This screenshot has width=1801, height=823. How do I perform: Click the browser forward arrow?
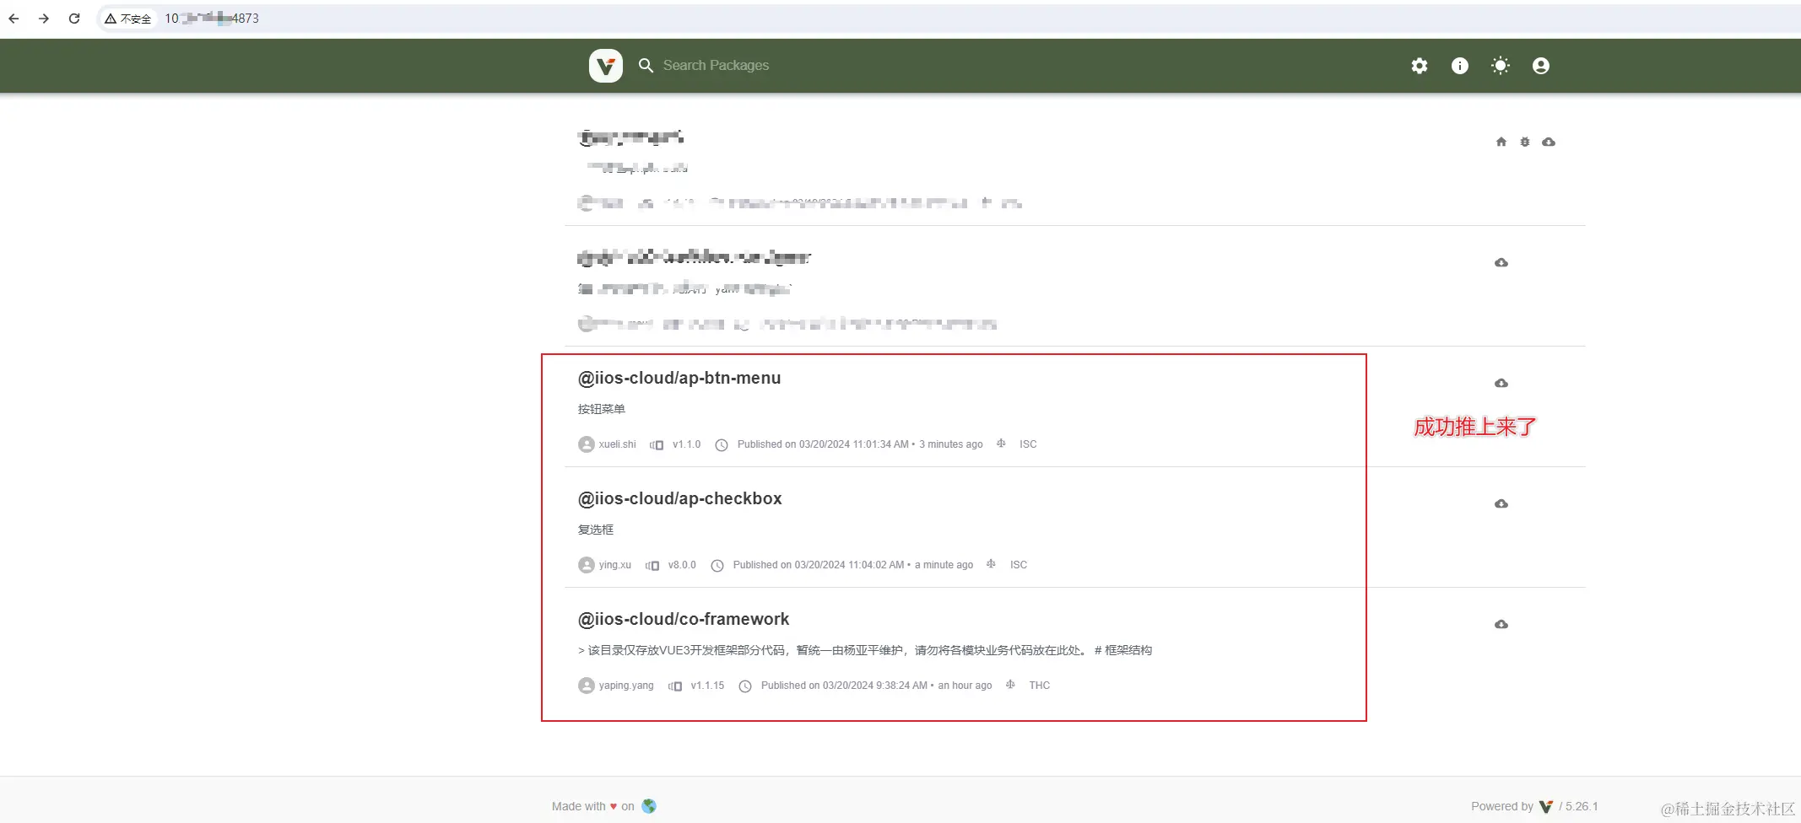(44, 19)
